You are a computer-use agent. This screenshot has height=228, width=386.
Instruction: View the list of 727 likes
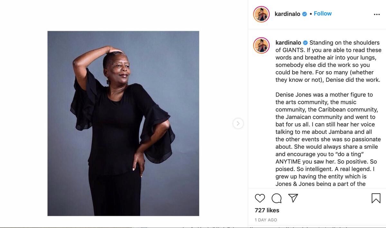click(x=267, y=210)
